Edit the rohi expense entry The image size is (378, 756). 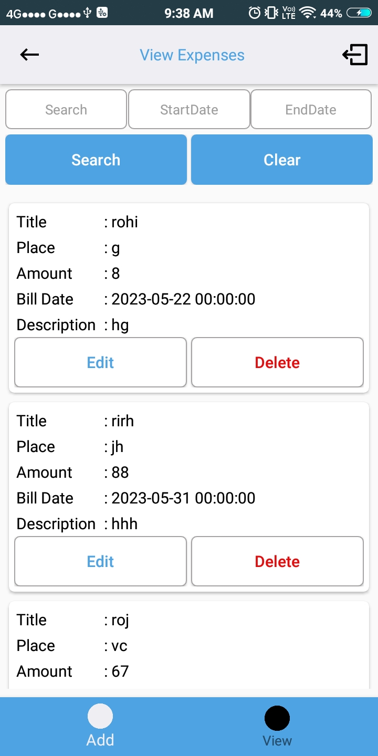click(100, 362)
